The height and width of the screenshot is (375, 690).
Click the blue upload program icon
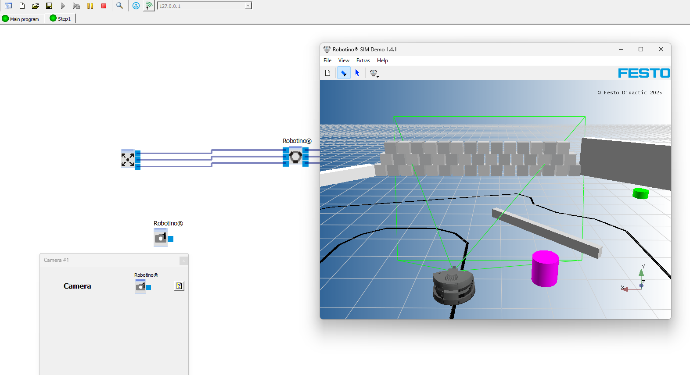tap(136, 6)
